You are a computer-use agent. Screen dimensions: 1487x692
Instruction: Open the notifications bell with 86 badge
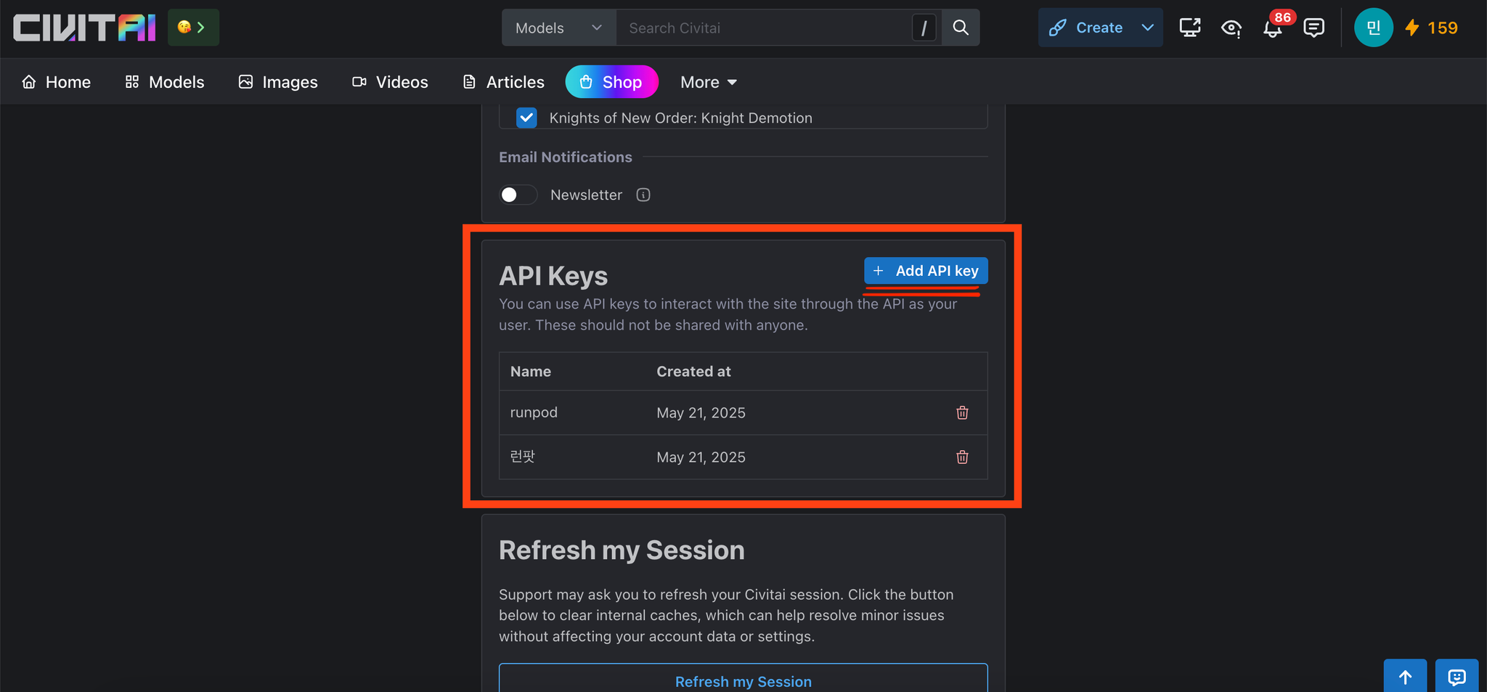1273,28
